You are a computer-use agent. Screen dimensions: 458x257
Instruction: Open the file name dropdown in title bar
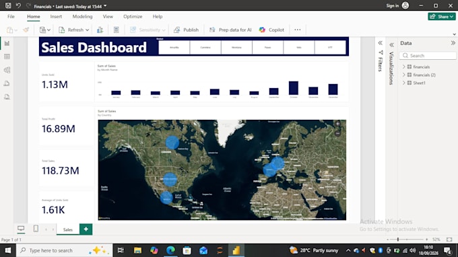click(105, 6)
